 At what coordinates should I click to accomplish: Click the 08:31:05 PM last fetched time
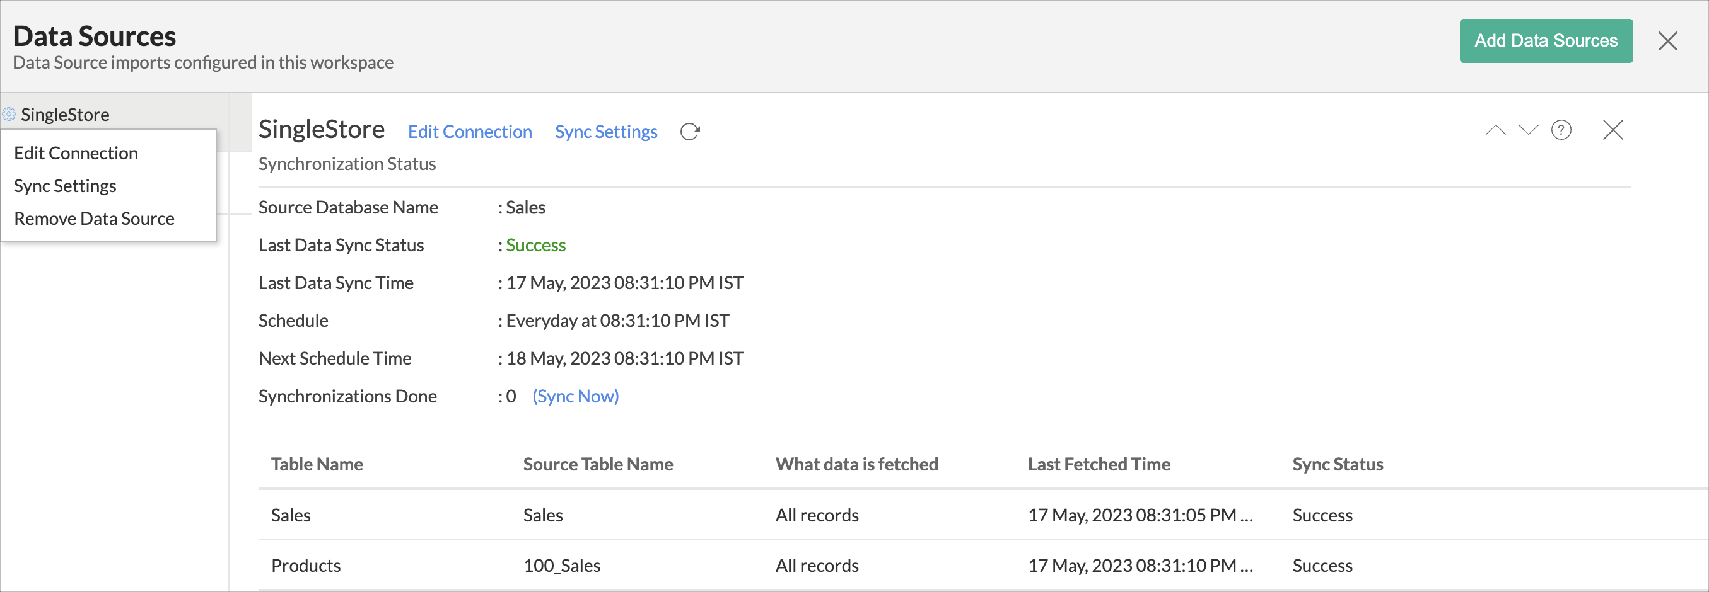tap(1140, 515)
